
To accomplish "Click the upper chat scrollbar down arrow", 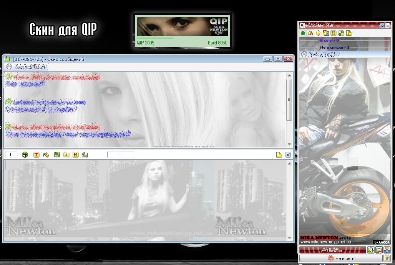I will click(x=289, y=144).
